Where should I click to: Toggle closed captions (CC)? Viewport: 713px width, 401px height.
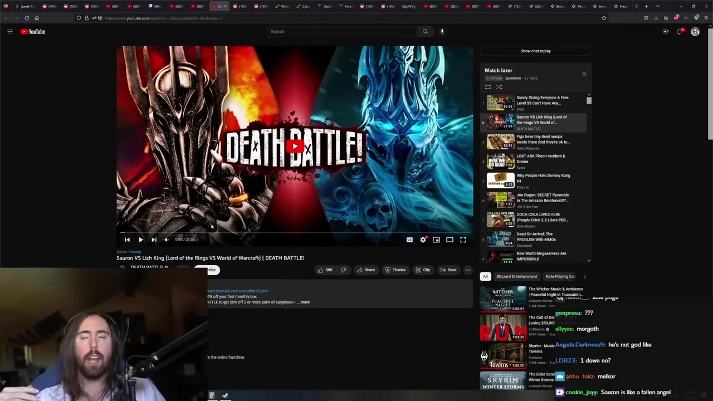(409, 239)
